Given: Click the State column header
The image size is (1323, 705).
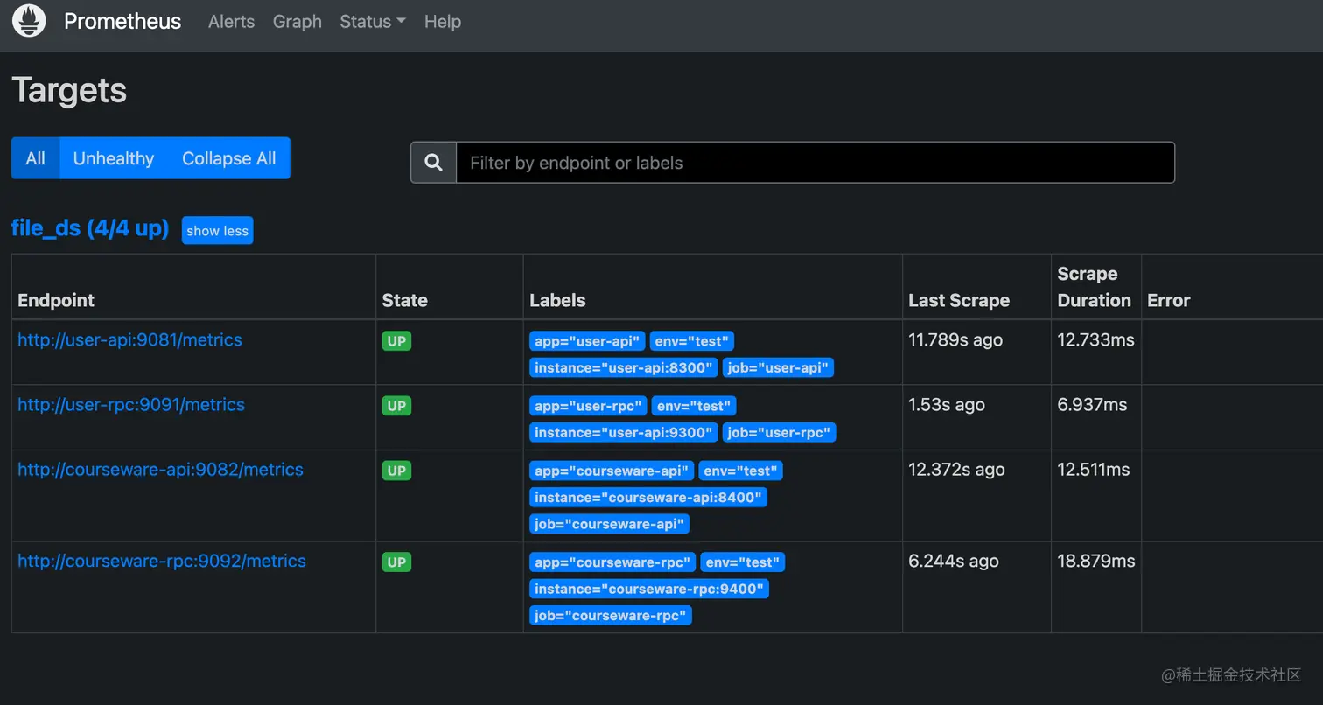Looking at the screenshot, I should point(404,300).
